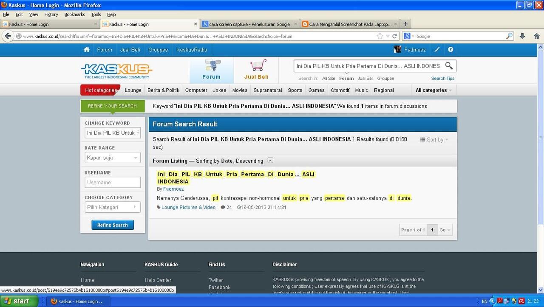Click the Username input field
544x307 pixels.
(x=113, y=182)
